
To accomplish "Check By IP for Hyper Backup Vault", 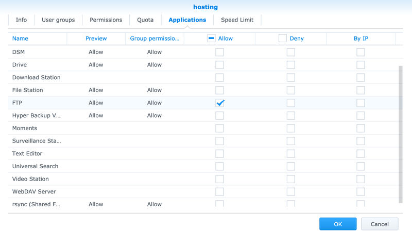I will (x=361, y=116).
